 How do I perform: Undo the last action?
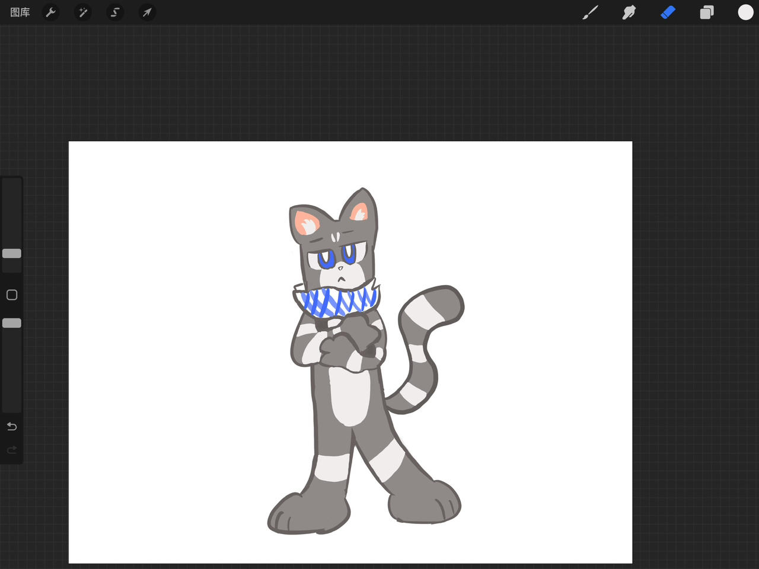12,427
